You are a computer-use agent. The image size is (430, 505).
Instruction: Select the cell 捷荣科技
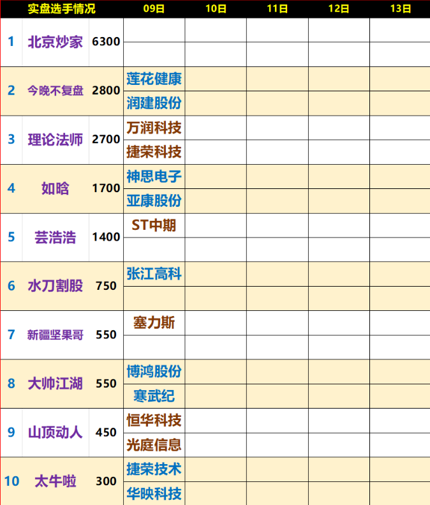click(154, 152)
